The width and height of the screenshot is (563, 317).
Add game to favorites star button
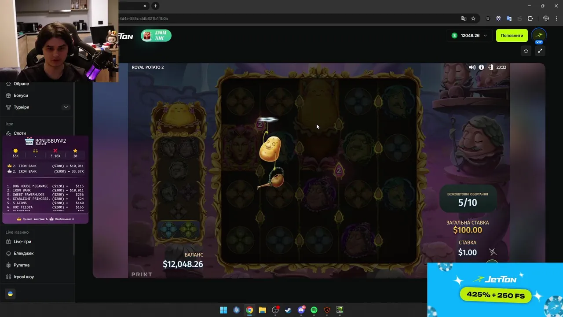[526, 51]
